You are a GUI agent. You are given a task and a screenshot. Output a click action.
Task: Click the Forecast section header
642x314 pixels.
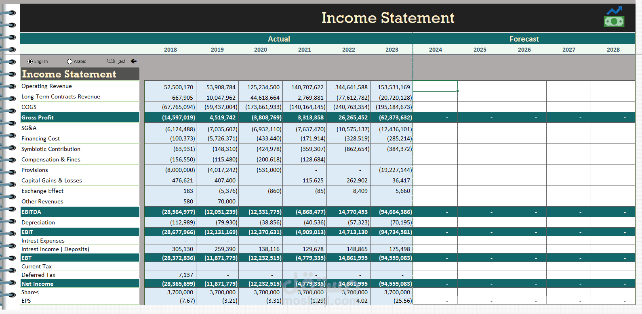(x=524, y=39)
